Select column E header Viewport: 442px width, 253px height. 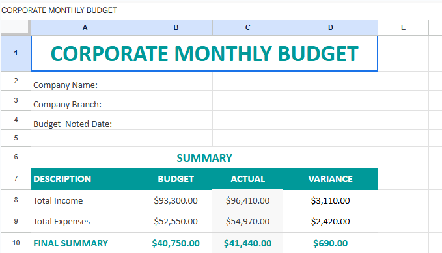point(404,27)
